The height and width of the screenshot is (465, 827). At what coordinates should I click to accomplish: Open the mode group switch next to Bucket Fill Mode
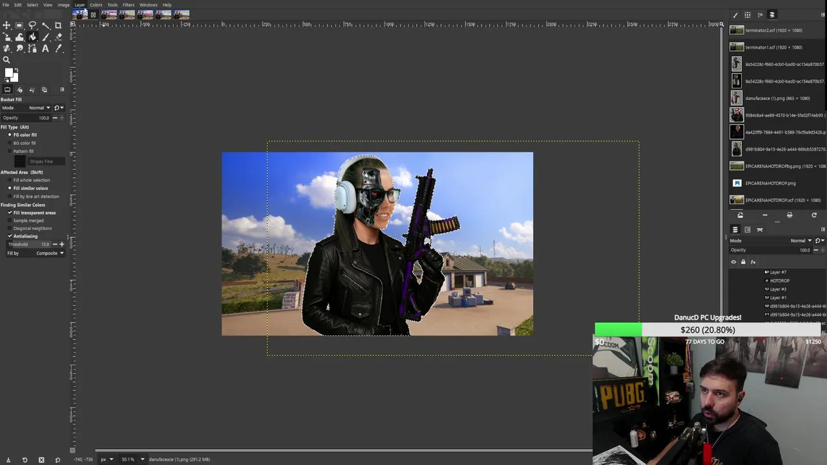(59, 107)
